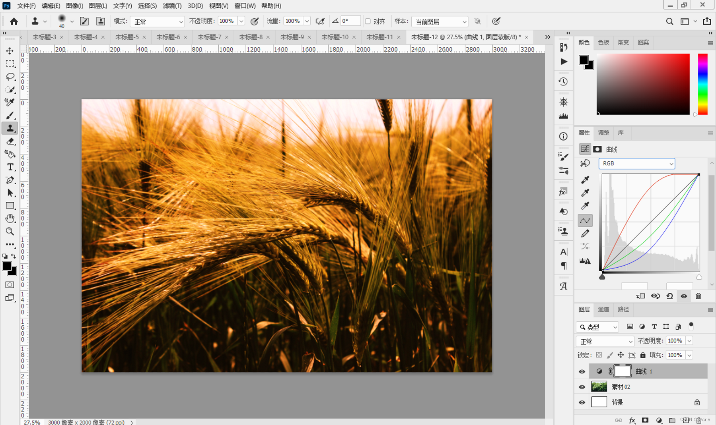Switch to the 未标题-8 document tab

point(251,37)
